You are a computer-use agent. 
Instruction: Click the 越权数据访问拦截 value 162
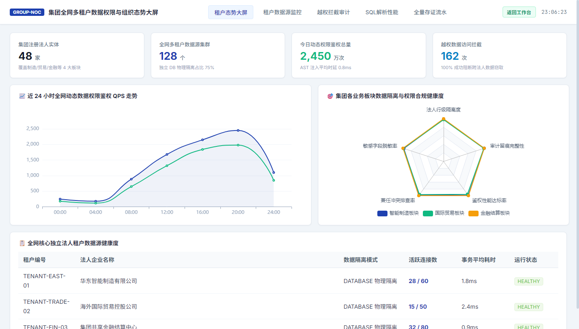tap(450, 56)
